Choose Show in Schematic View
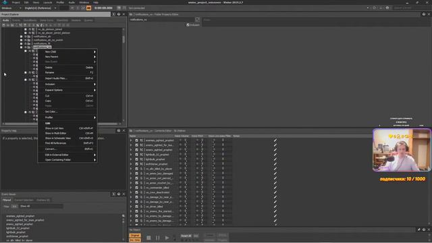The image size is (432, 243). pos(67,138)
